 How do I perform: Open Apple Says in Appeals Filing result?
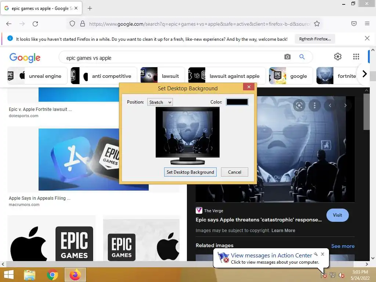40,198
